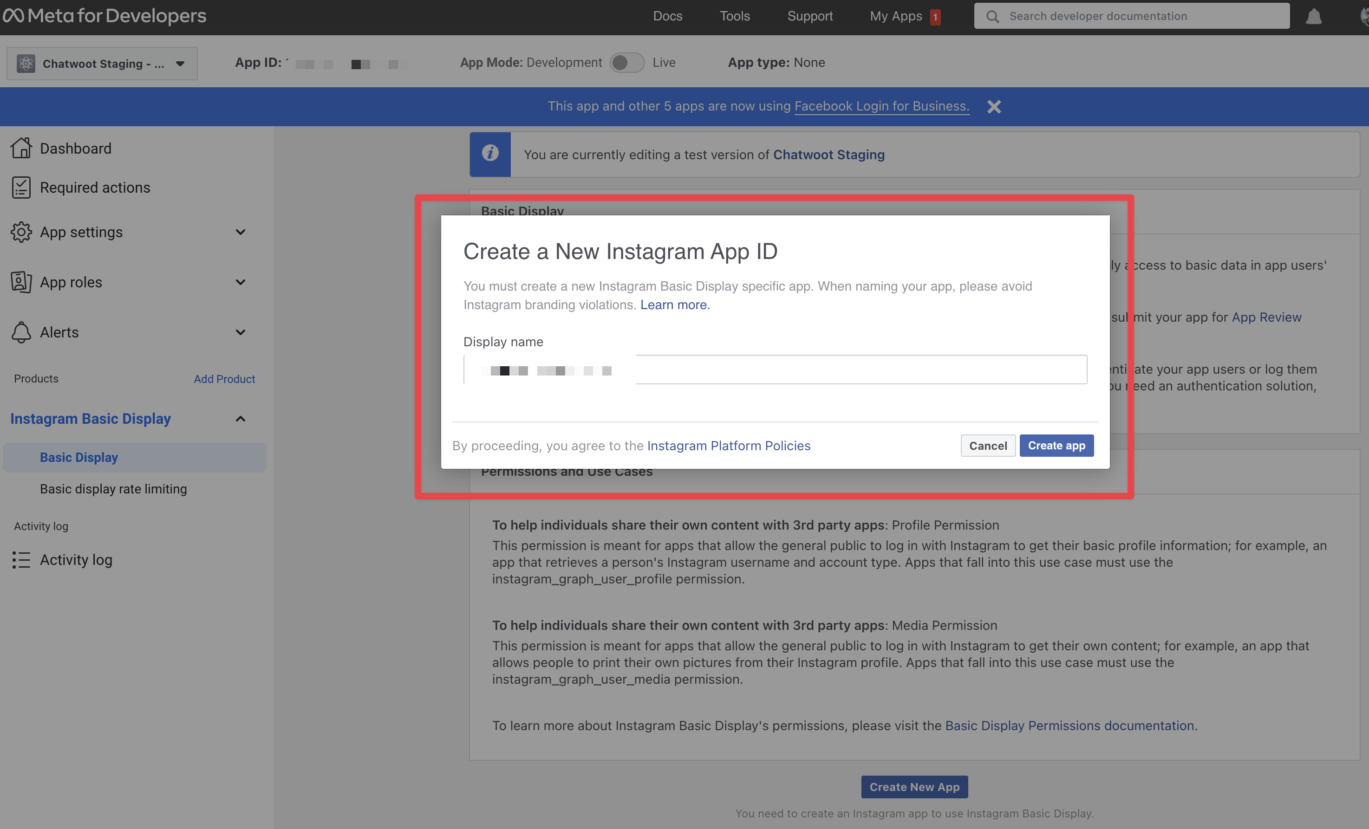1369x829 pixels.
Task: Click the search magnifier icon
Action: point(992,16)
